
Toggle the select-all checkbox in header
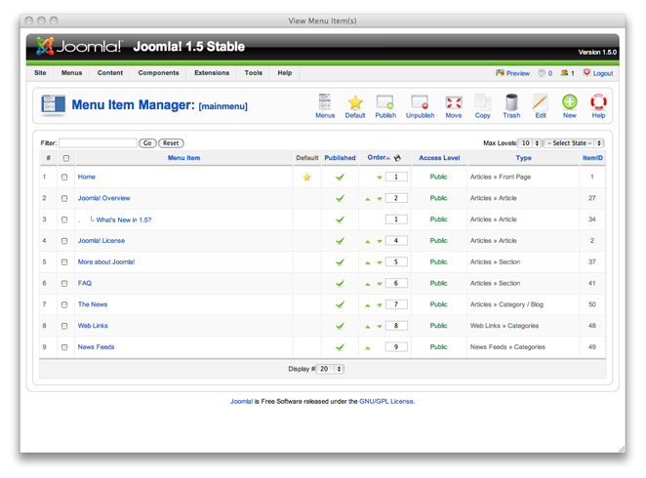[x=66, y=158]
